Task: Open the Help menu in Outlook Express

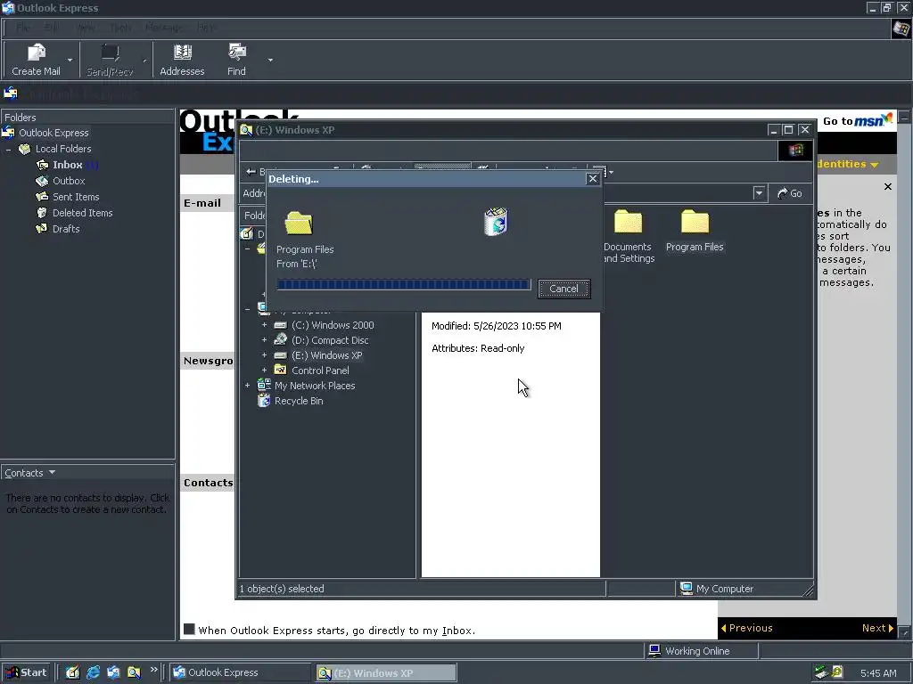Action: [x=206, y=28]
